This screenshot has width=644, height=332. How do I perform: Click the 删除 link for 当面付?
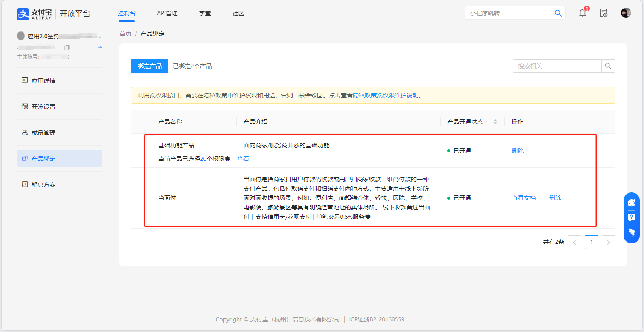point(555,197)
